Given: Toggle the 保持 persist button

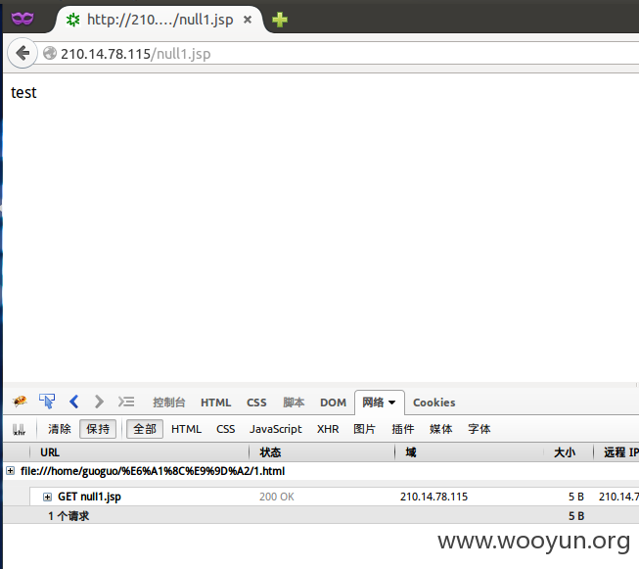Looking at the screenshot, I should (x=98, y=429).
